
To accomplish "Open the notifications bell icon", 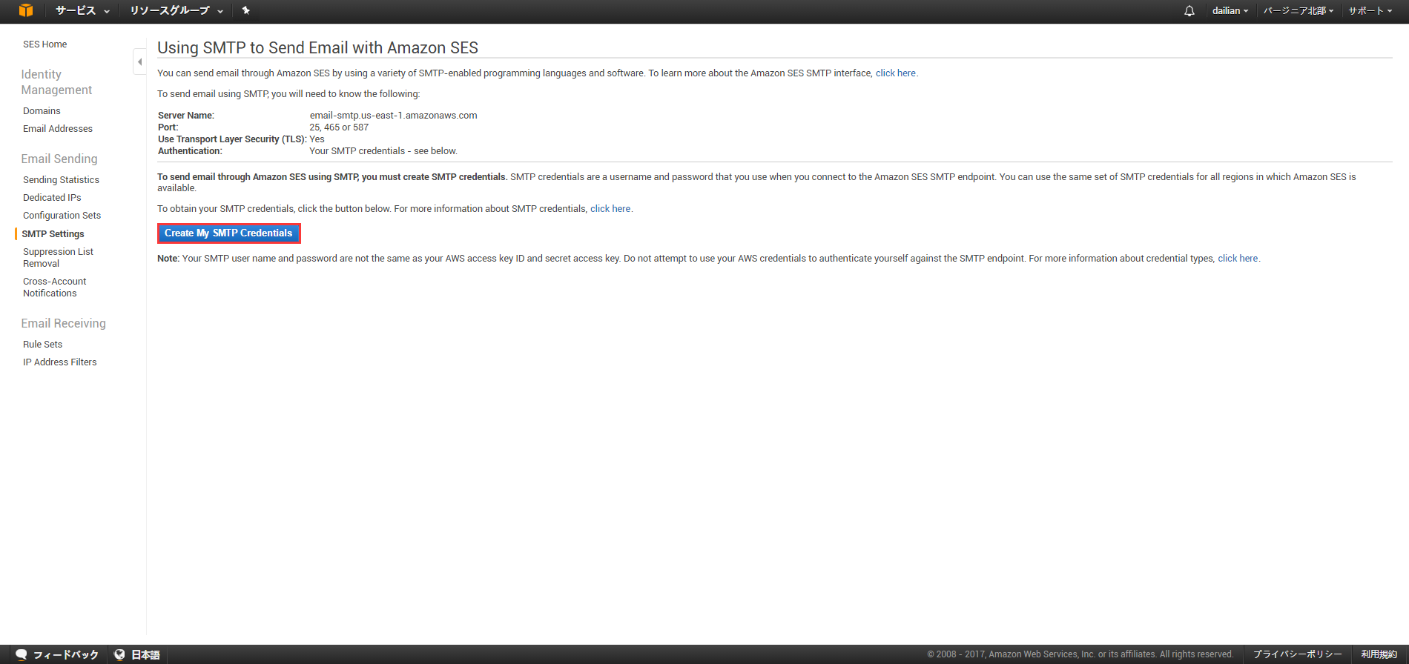I will point(1189,11).
